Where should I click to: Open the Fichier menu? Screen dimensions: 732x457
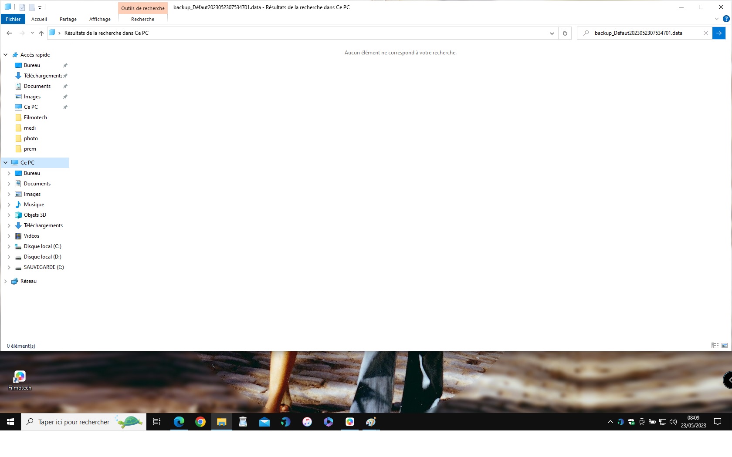[x=13, y=19]
